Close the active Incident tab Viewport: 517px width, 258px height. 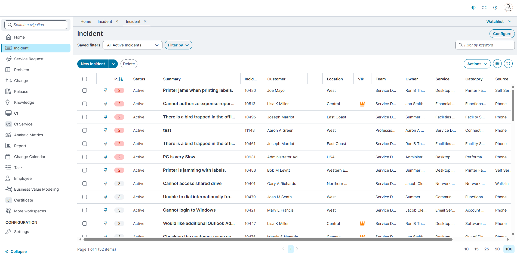pos(145,21)
